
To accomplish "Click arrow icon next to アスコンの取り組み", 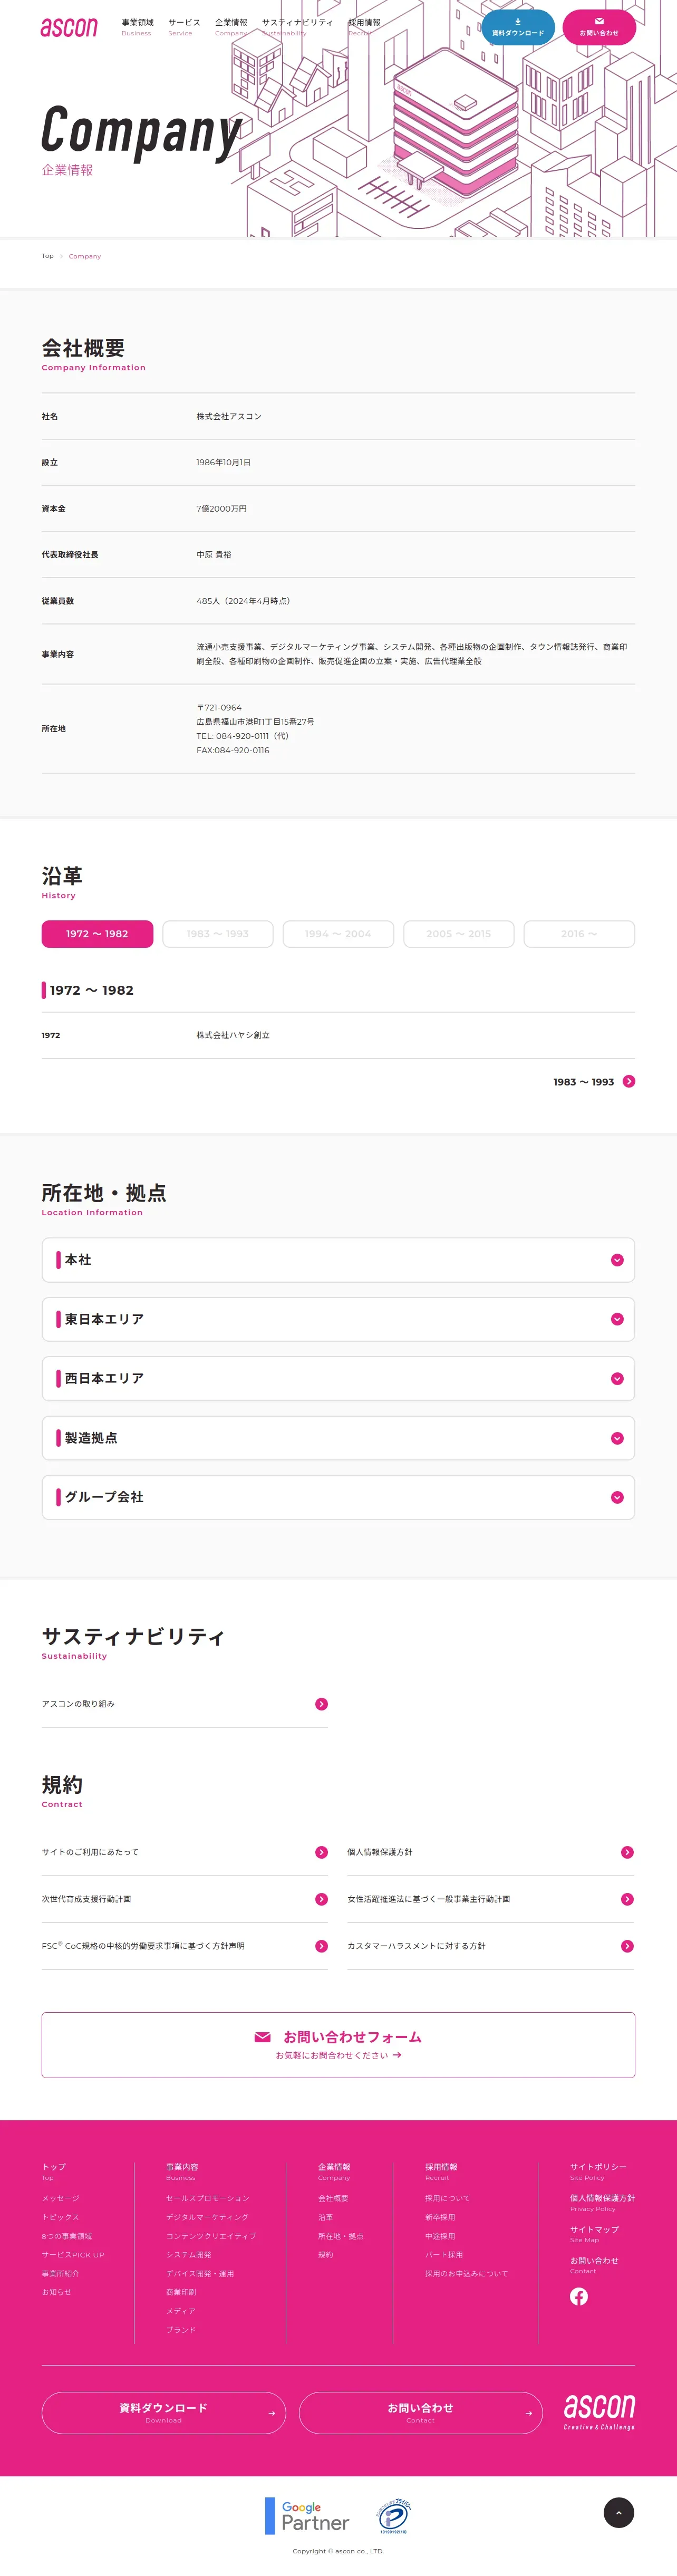I will click(x=321, y=1704).
